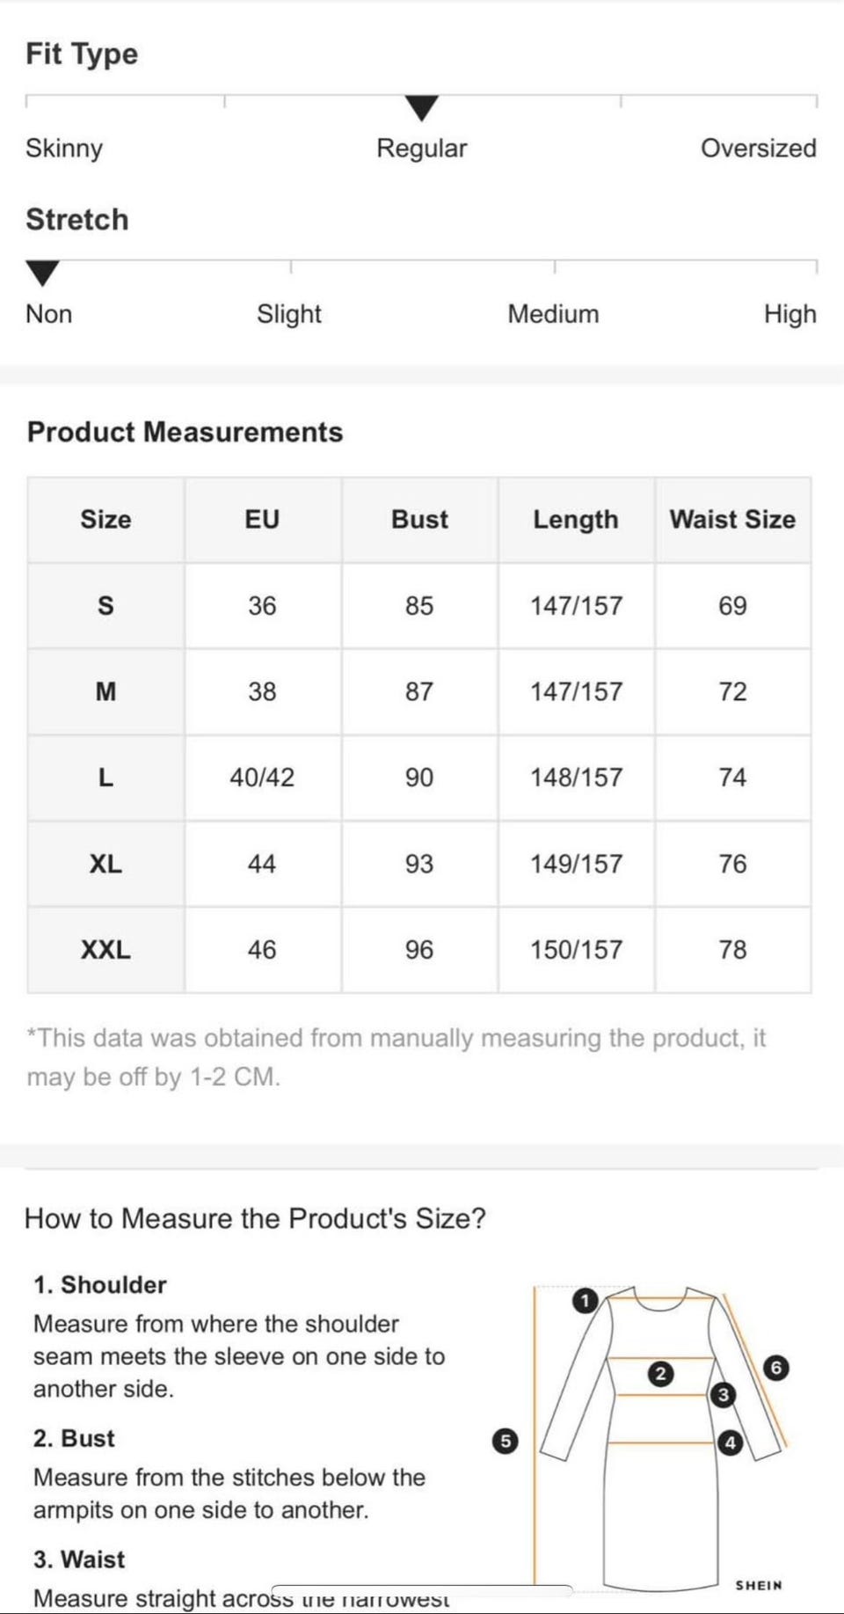Click the SHEIN logo on the diagram
This screenshot has height=1614, width=844.
759,1585
